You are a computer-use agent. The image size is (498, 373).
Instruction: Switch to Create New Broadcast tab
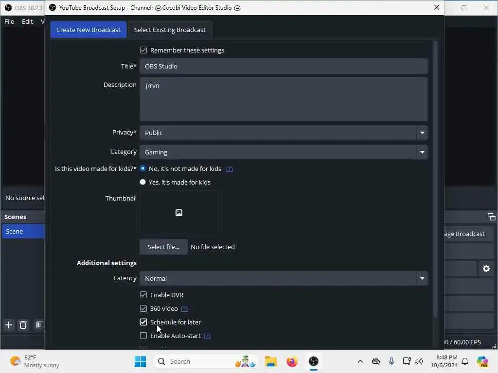pyautogui.click(x=89, y=30)
